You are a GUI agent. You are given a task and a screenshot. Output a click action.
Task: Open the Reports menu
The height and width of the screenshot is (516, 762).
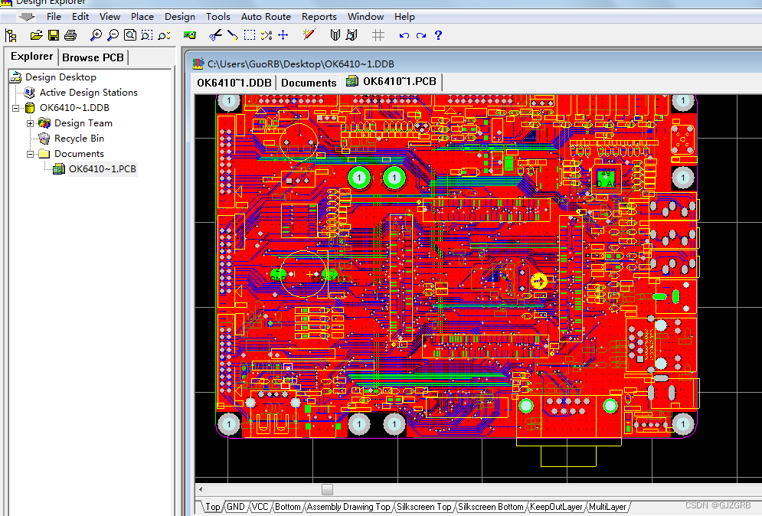click(319, 17)
